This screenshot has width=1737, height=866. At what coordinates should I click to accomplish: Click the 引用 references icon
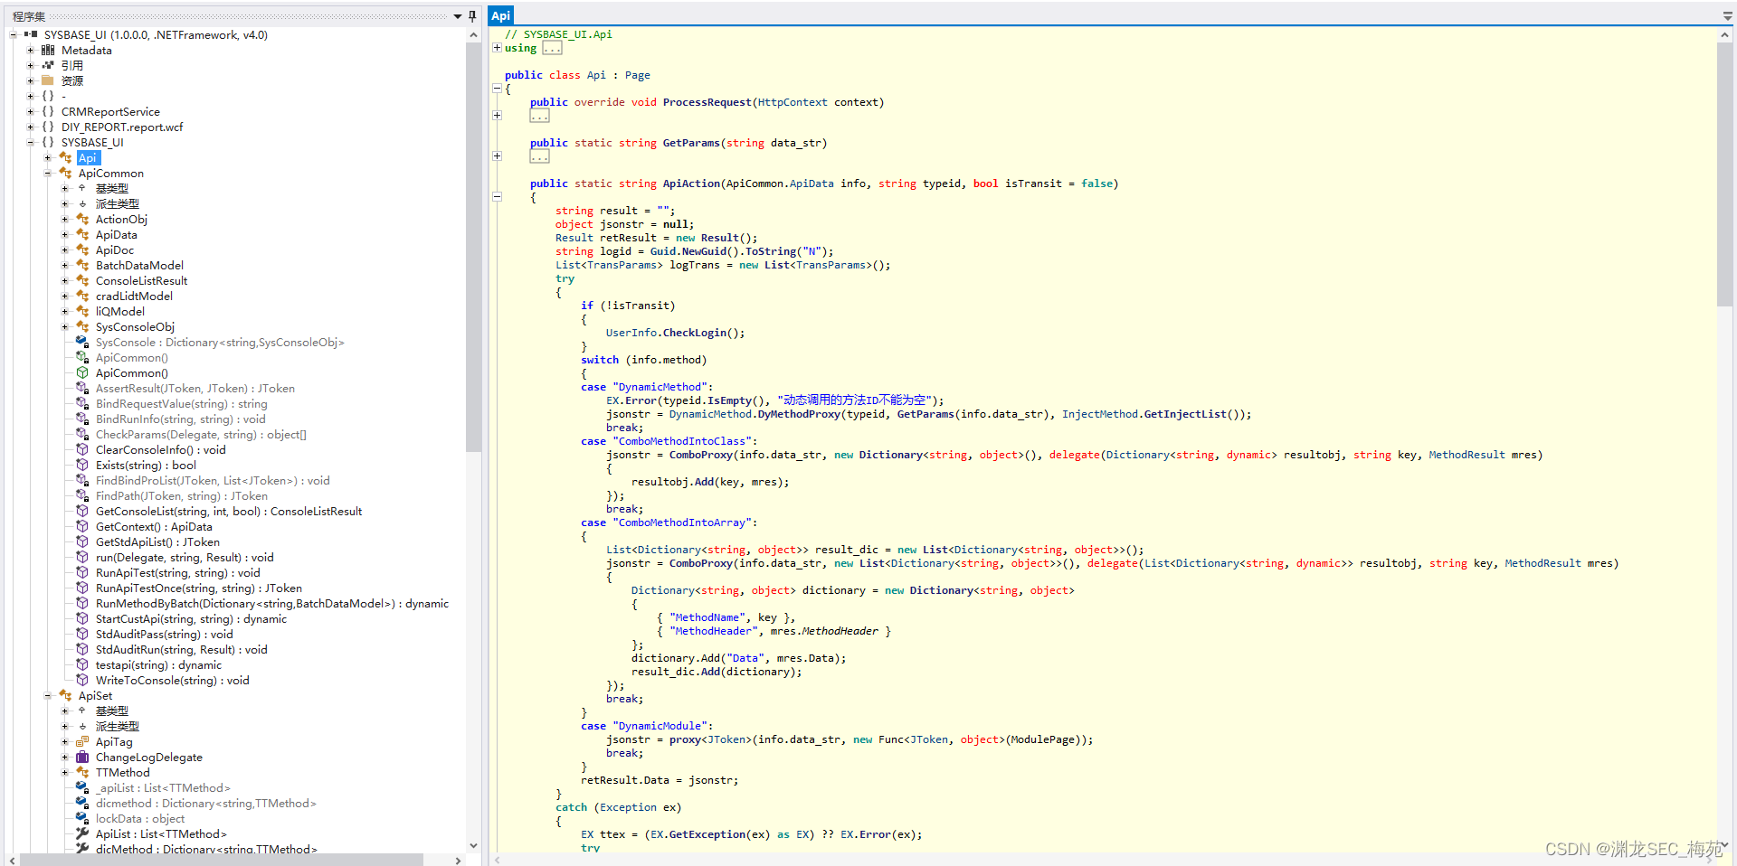(48, 65)
